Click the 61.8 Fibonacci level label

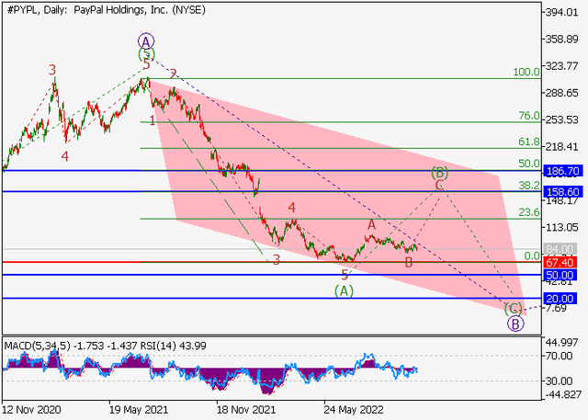point(529,142)
